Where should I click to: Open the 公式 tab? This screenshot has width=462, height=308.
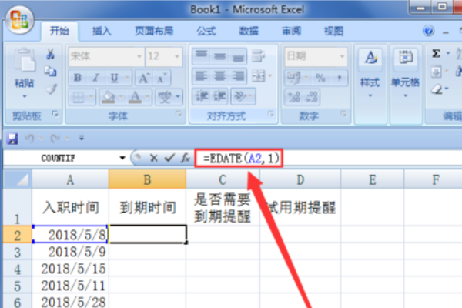coord(206,31)
